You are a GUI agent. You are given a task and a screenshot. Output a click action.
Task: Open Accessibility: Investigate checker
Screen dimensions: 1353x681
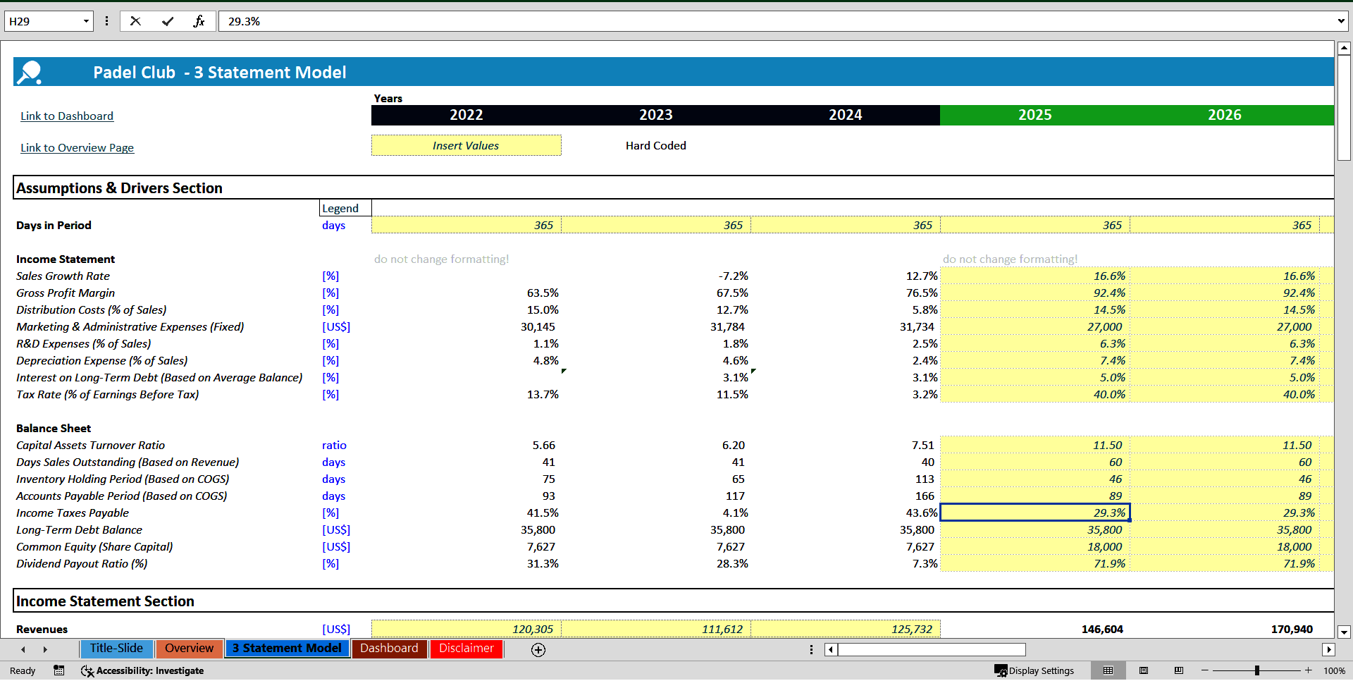click(x=142, y=670)
